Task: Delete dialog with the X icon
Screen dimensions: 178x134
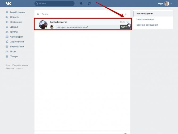Action: tap(127, 22)
